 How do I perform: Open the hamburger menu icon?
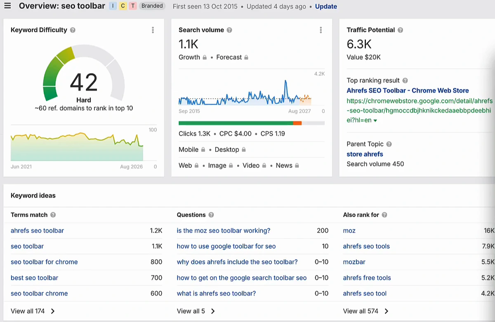point(8,6)
